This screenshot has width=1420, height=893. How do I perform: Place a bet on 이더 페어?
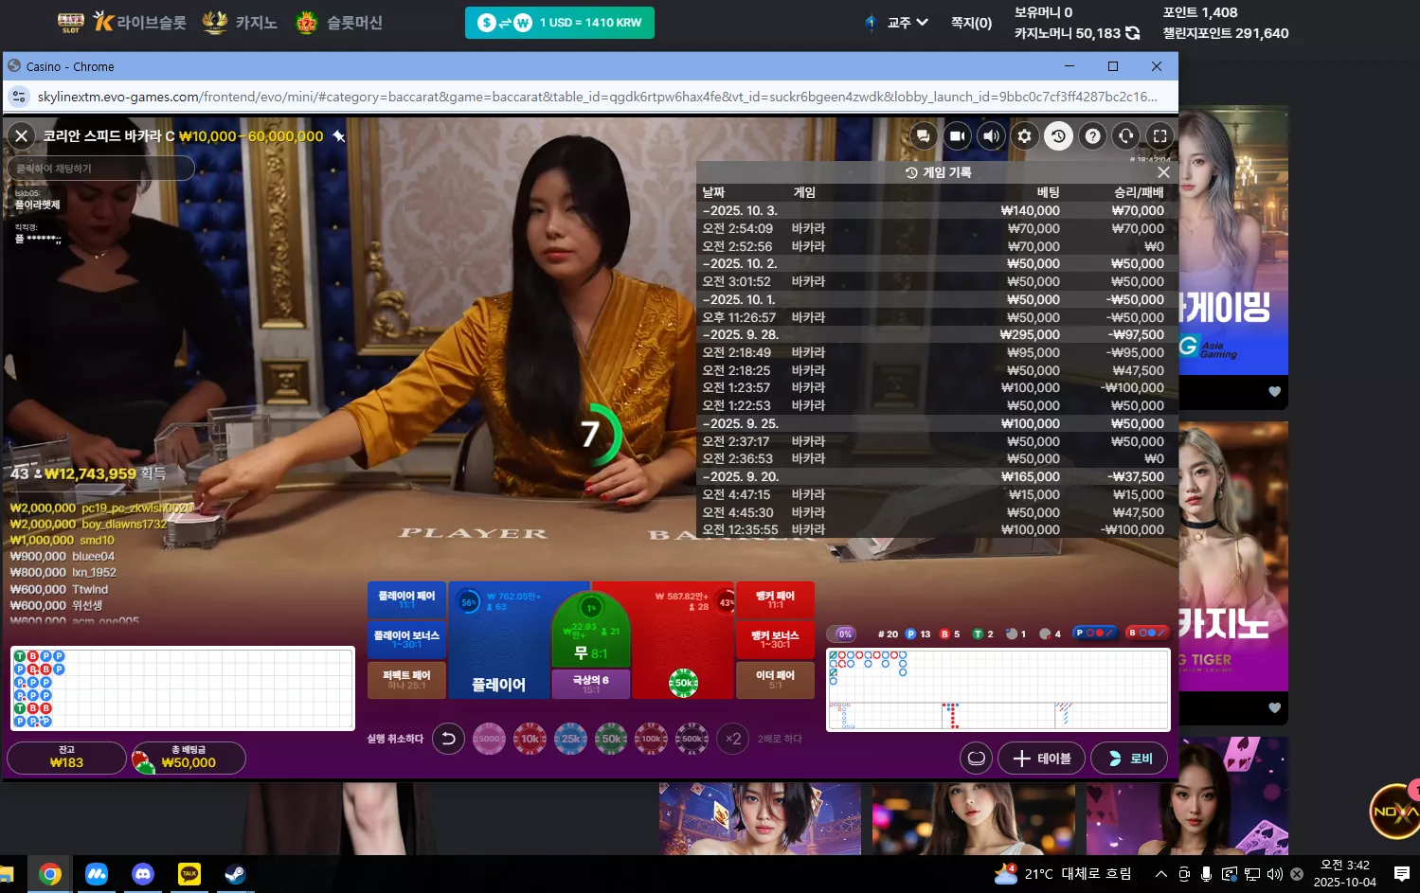[775, 680]
